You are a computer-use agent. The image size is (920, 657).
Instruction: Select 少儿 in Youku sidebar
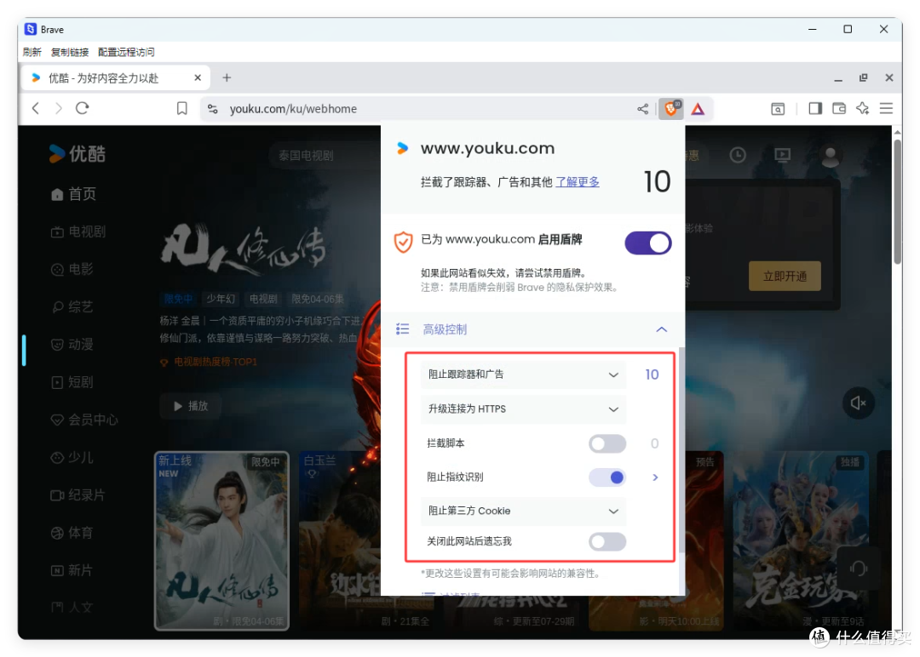[72, 457]
